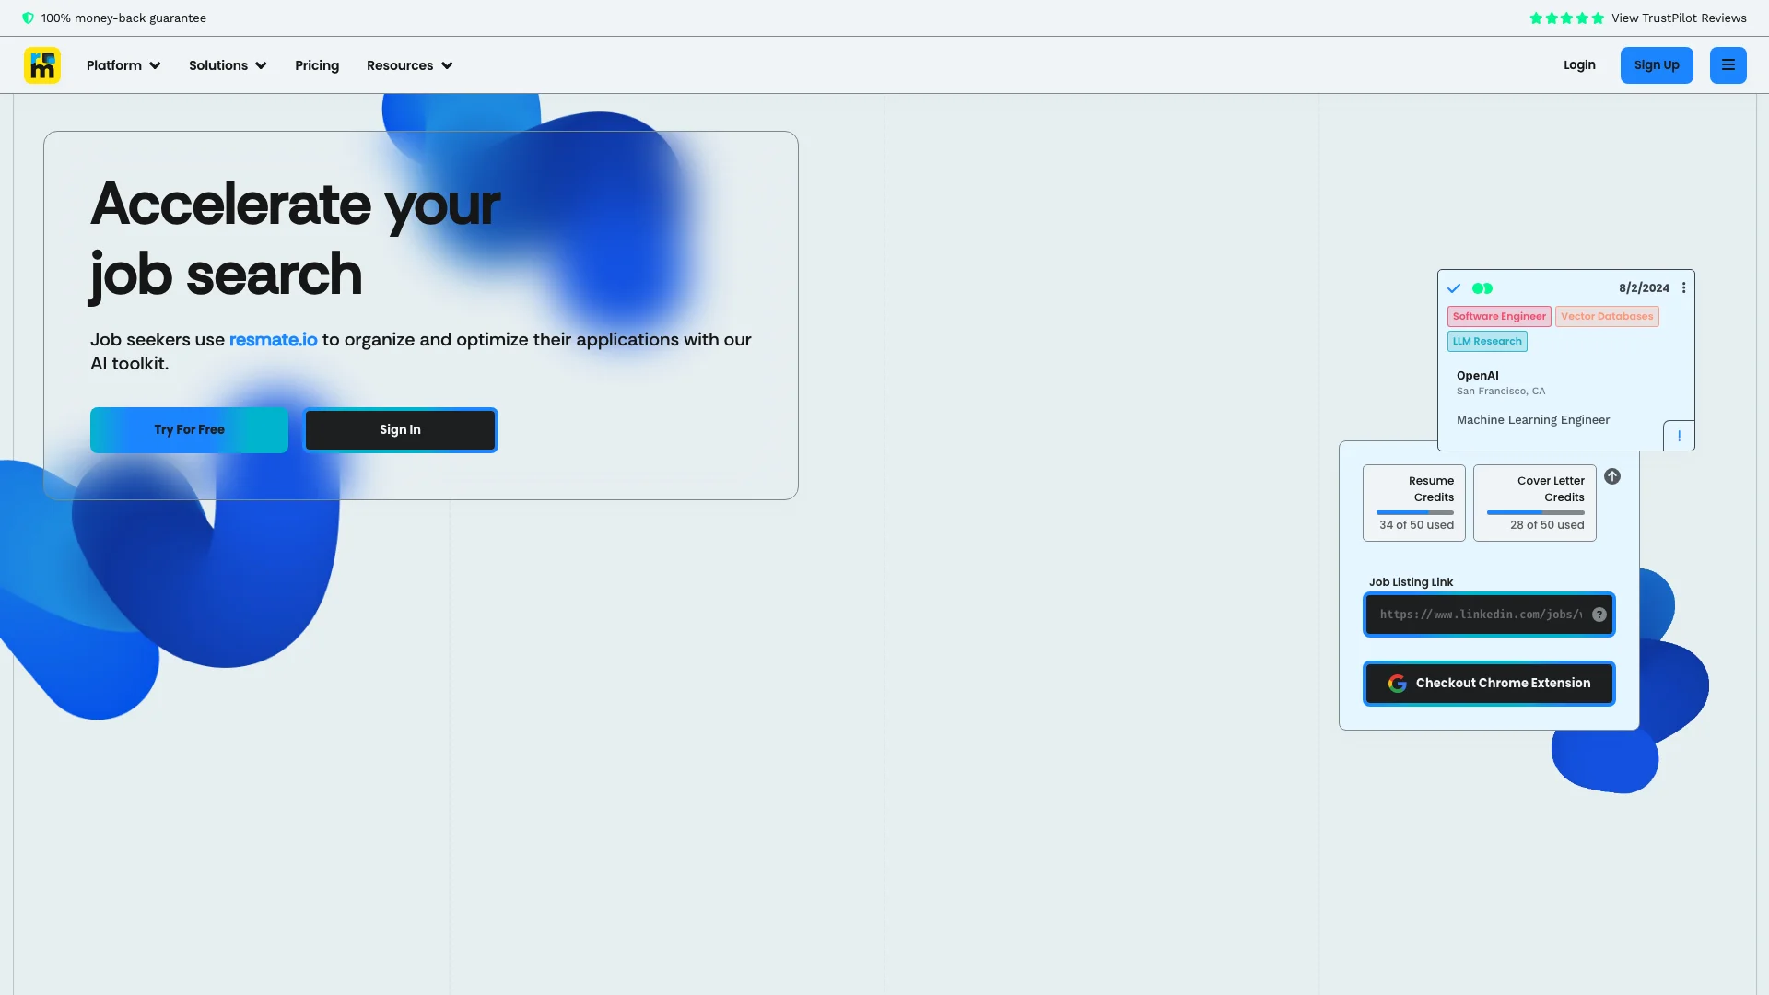Expand the Solutions dropdown menu
This screenshot has height=995, width=1769.
point(228,65)
